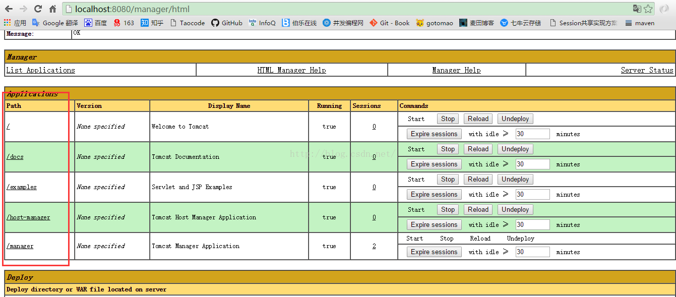Viewport: 676px width, 297px height.
Task: Stop the Tomcat Host Manager Application
Action: point(448,210)
